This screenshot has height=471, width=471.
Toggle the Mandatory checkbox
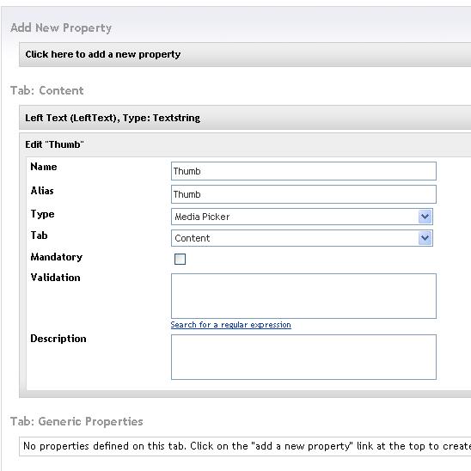coord(180,259)
